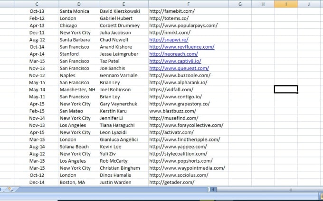Click the Corbett Drummey cell
The image size is (323, 201).
tap(123, 26)
